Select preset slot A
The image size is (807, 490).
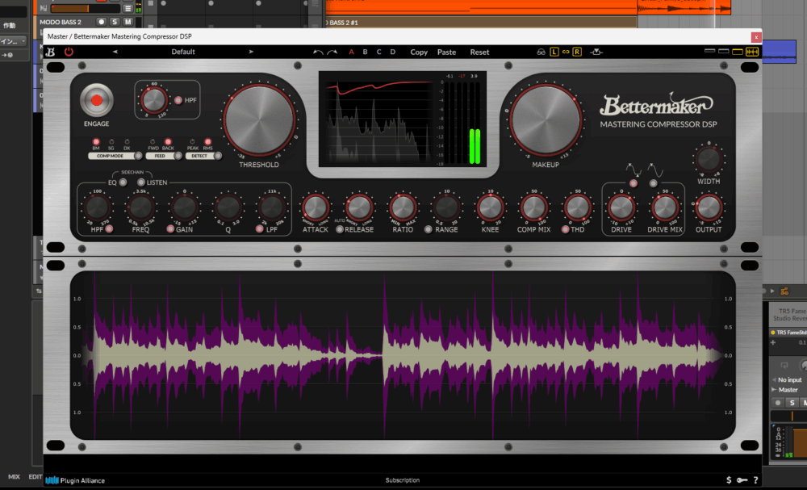point(352,52)
